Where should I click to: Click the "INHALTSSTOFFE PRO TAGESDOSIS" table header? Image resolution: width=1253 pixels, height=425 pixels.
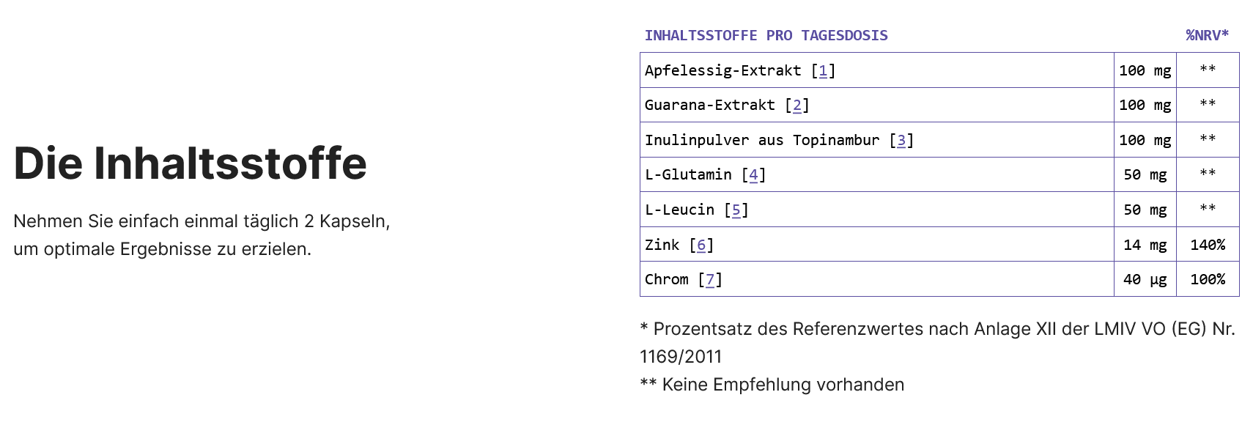(x=766, y=35)
